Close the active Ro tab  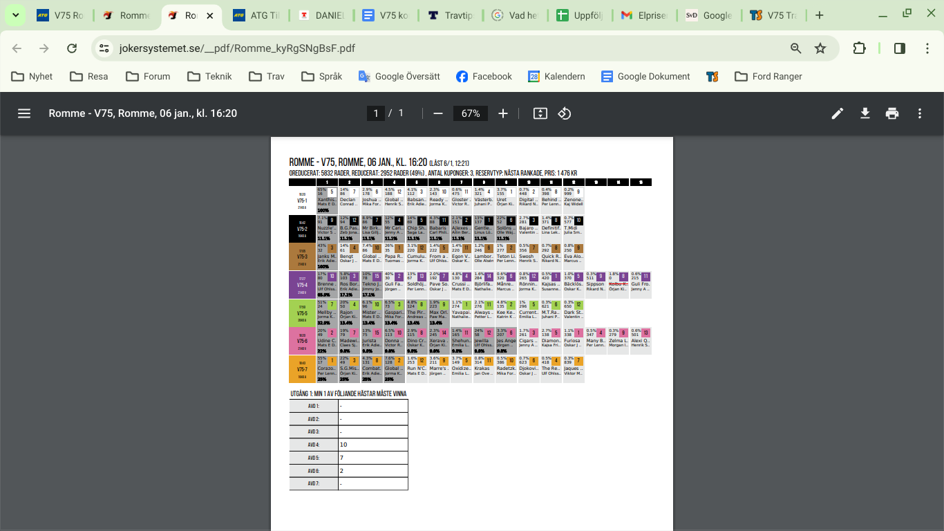(211, 15)
